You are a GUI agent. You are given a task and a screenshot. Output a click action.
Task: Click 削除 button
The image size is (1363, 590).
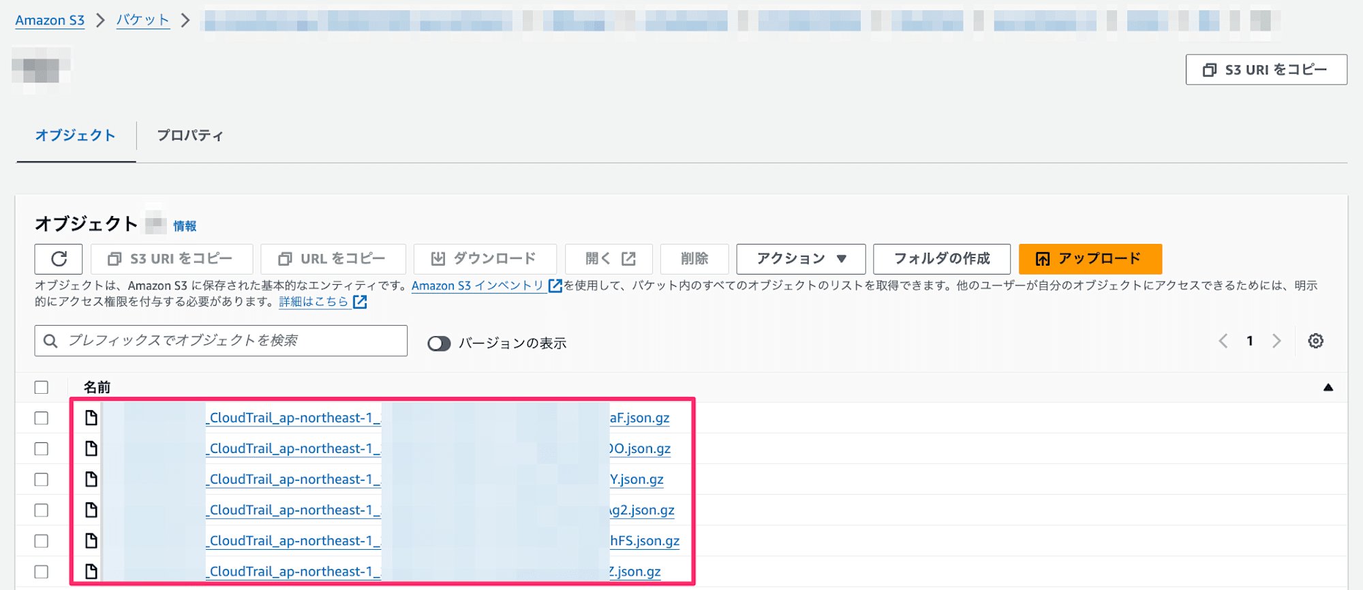pyautogui.click(x=694, y=259)
